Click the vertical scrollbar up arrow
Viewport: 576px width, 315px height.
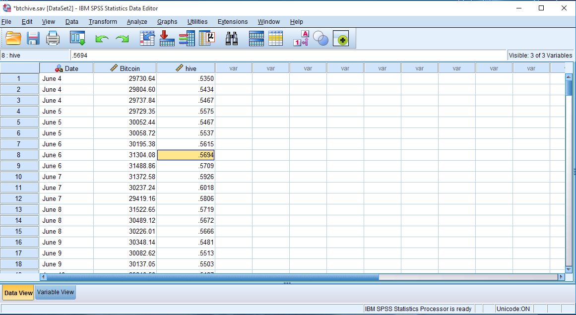click(x=569, y=77)
